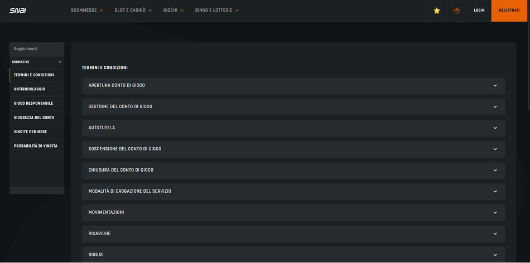Open the Slot e Casinò menu
This screenshot has height=263, width=530.
133,11
